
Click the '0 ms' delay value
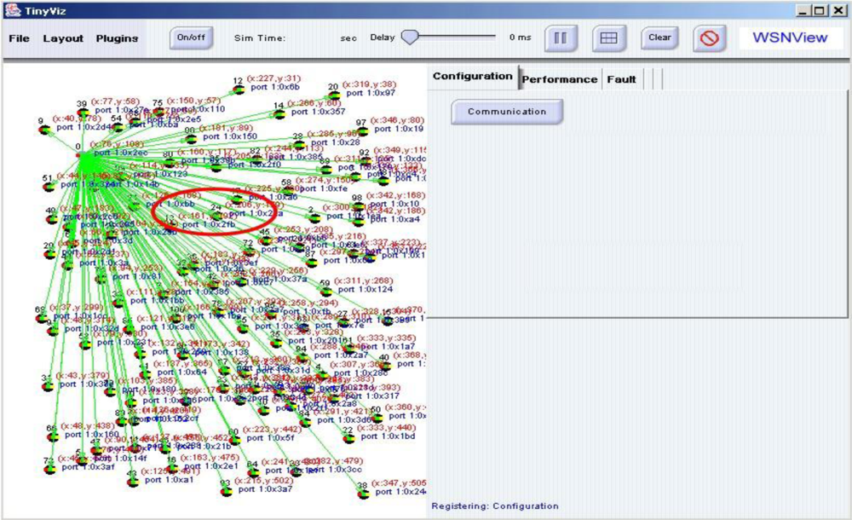[520, 38]
